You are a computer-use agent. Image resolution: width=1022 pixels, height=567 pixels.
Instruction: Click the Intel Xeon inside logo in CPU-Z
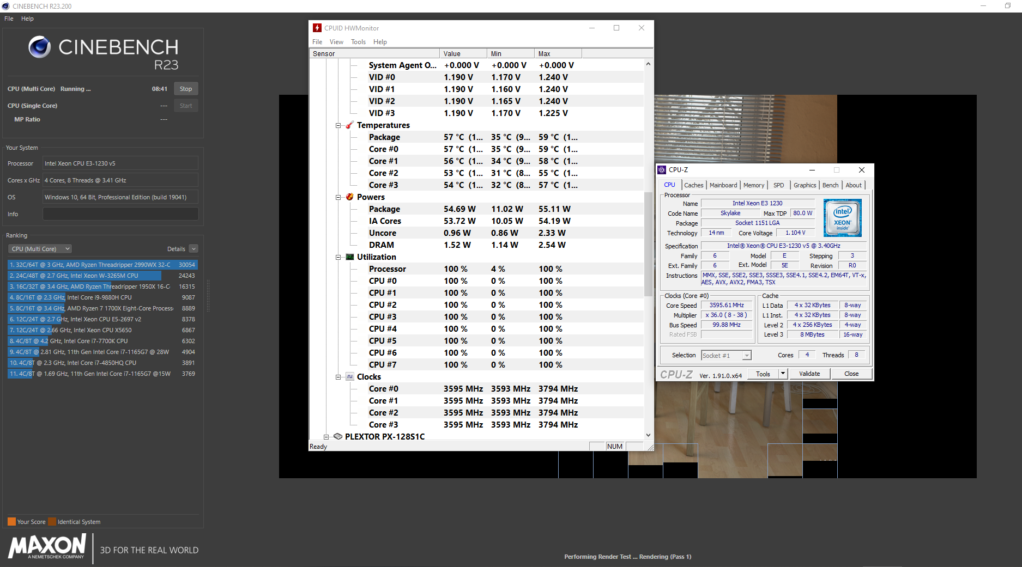[843, 218]
